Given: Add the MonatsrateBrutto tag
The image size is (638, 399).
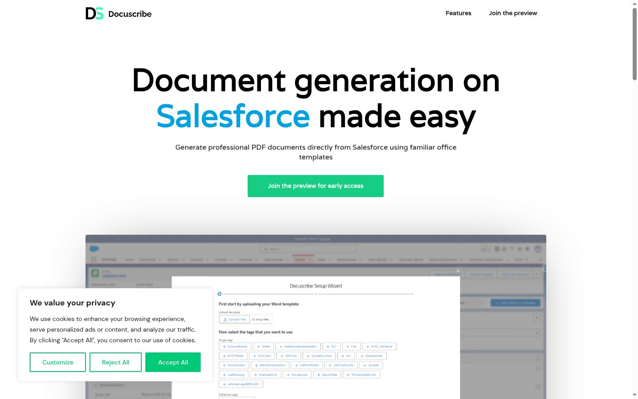Looking at the screenshot, I should (x=362, y=375).
